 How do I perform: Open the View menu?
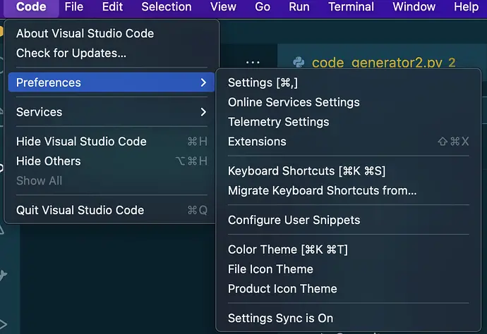pos(223,7)
